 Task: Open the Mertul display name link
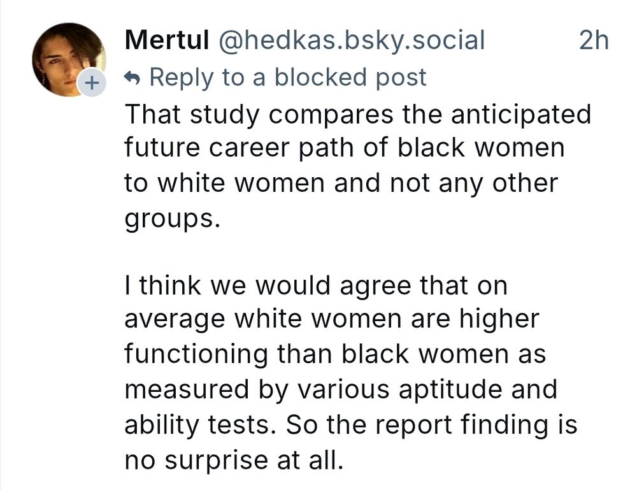[167, 41]
